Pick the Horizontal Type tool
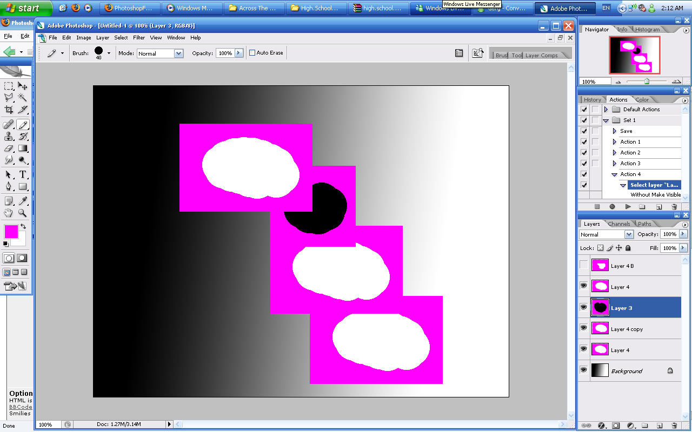This screenshot has width=692, height=432. [x=23, y=174]
